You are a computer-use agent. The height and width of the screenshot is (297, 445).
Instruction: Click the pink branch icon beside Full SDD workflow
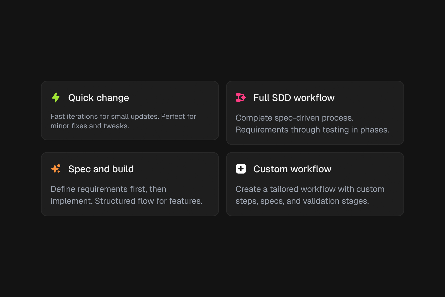[241, 97]
